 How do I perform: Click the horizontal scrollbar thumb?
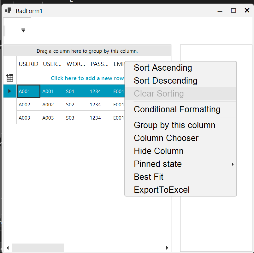(x=38, y=248)
